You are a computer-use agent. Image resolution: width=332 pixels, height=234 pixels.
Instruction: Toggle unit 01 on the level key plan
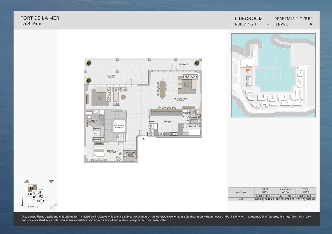pos(40,192)
